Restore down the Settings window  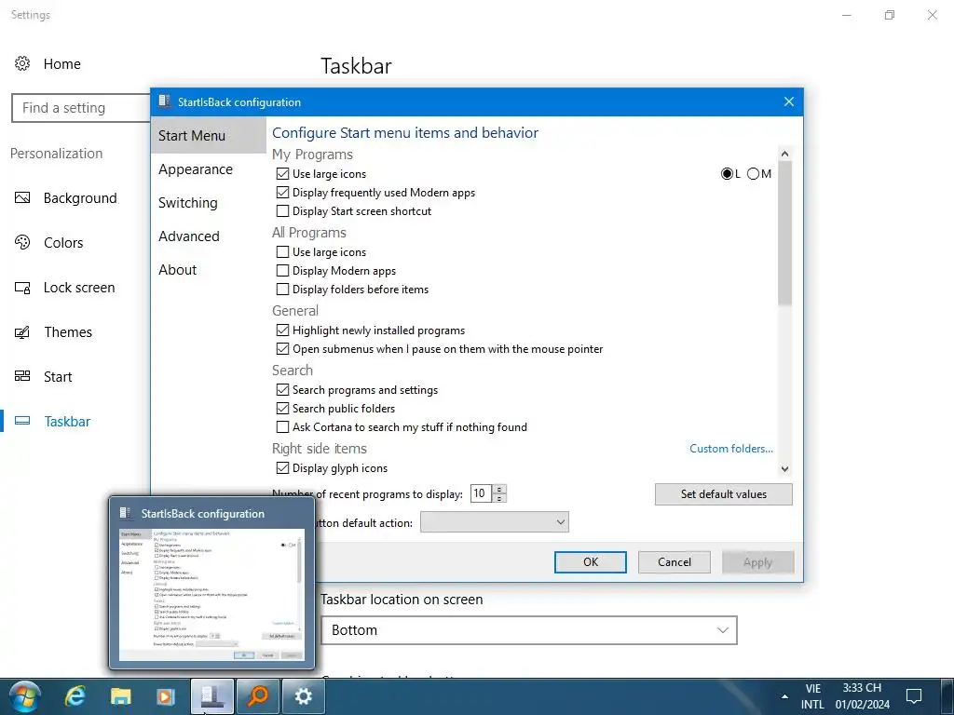point(890,15)
